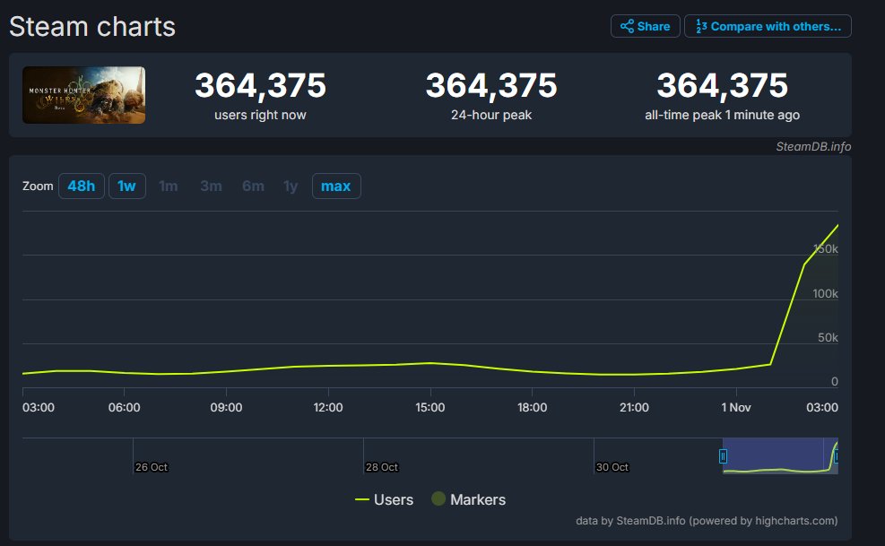Open Compare with others dialog
The width and height of the screenshot is (885, 546).
(768, 26)
